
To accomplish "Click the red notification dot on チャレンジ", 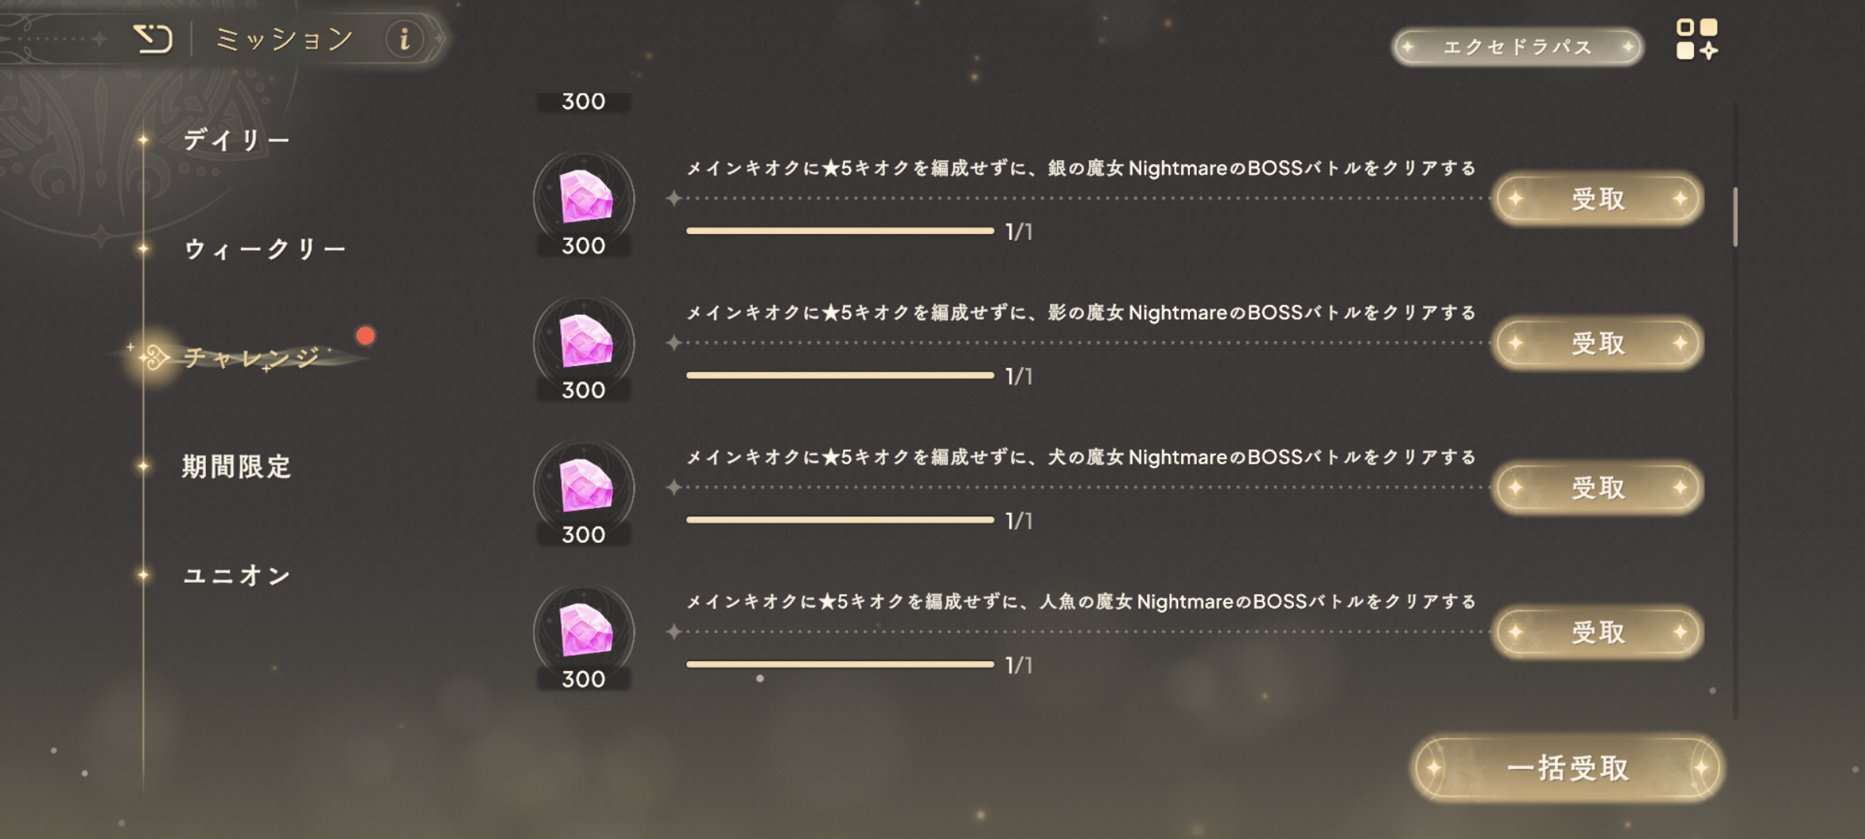I will pyautogui.click(x=365, y=336).
